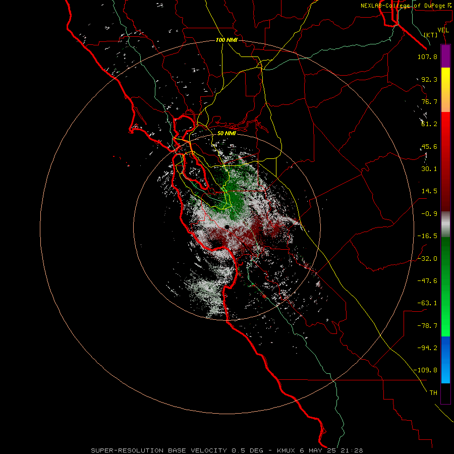Click the 107.8 velocity scale value

[x=427, y=56]
